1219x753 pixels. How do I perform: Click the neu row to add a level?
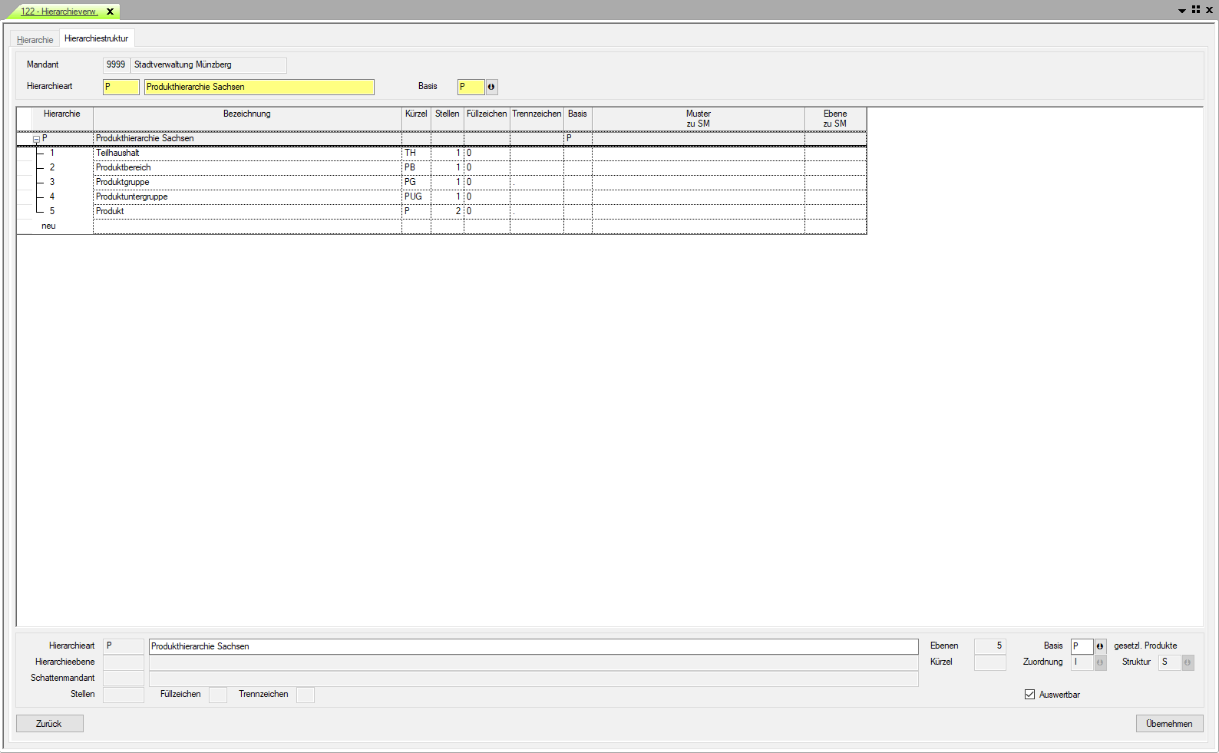click(x=48, y=226)
